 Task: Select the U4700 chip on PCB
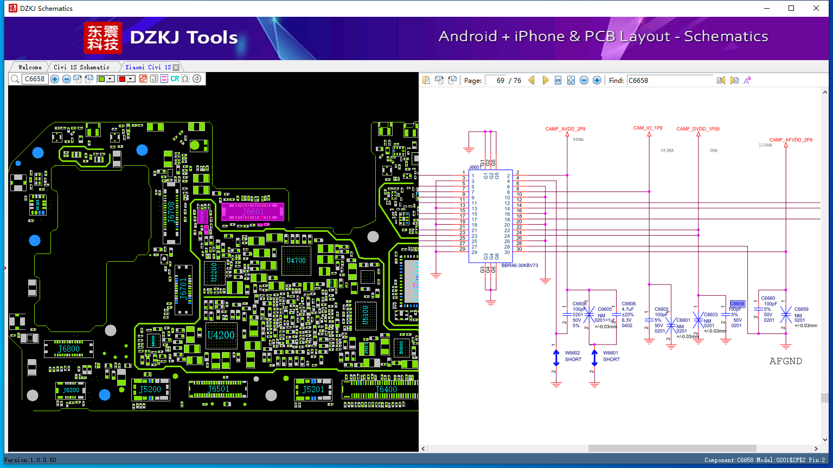[296, 261]
